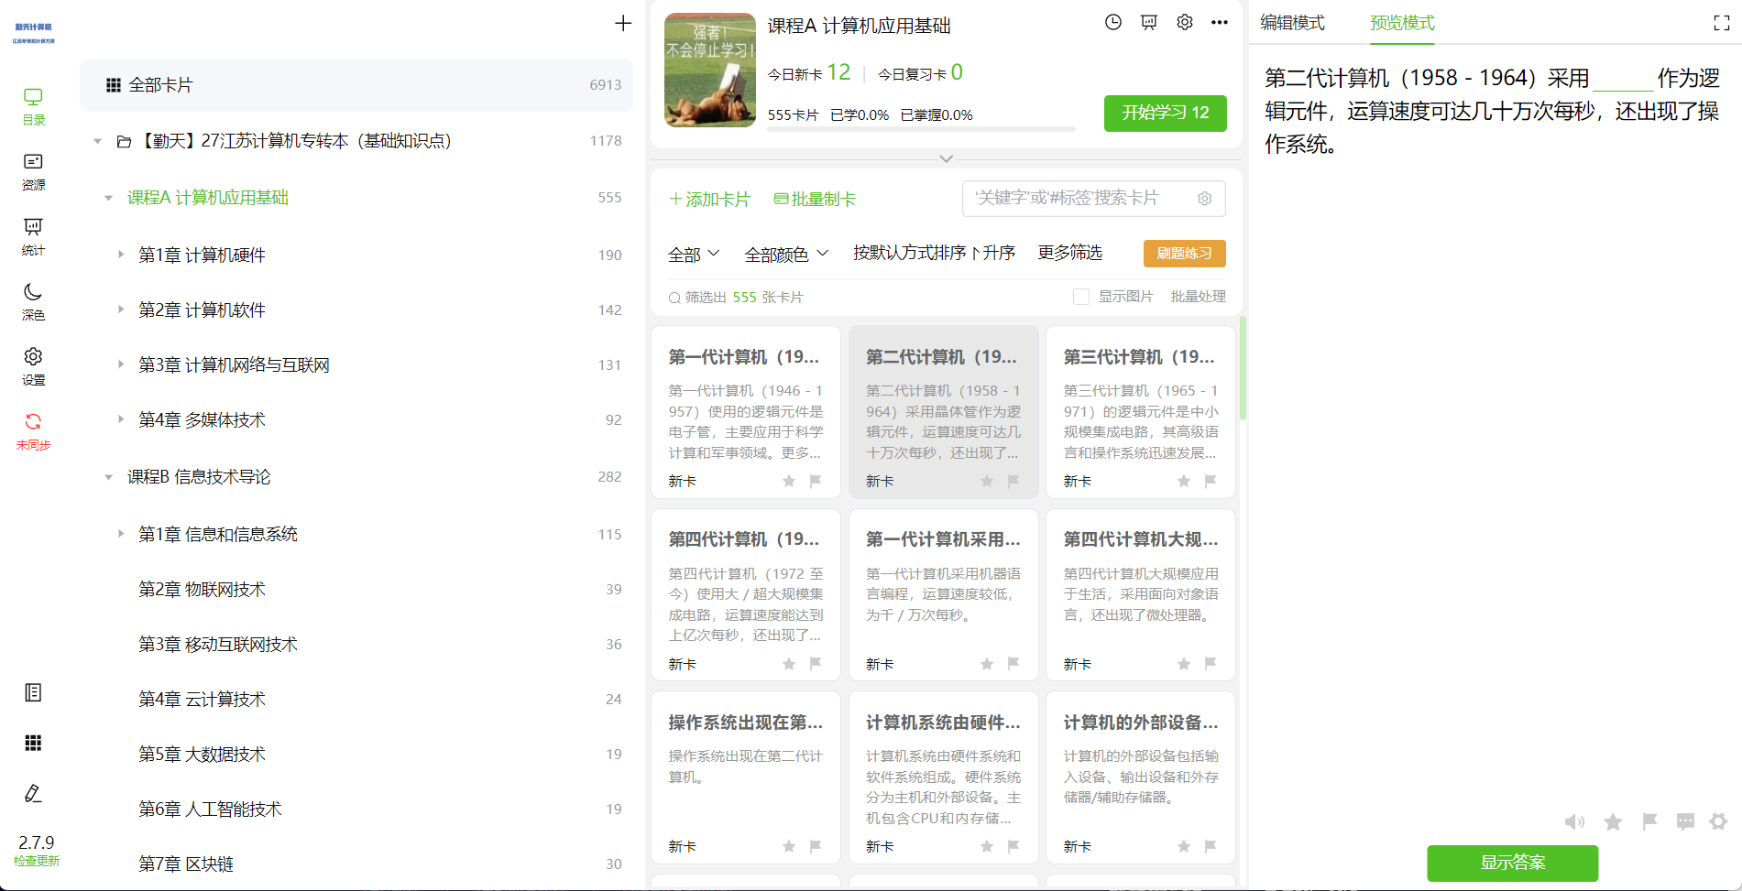Image resolution: width=1742 pixels, height=891 pixels.
Task: Star the 第一代计算机（19... card
Action: pos(789,481)
